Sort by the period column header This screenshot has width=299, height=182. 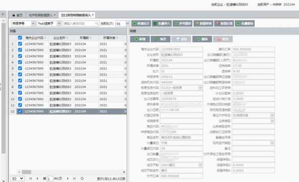85,38
